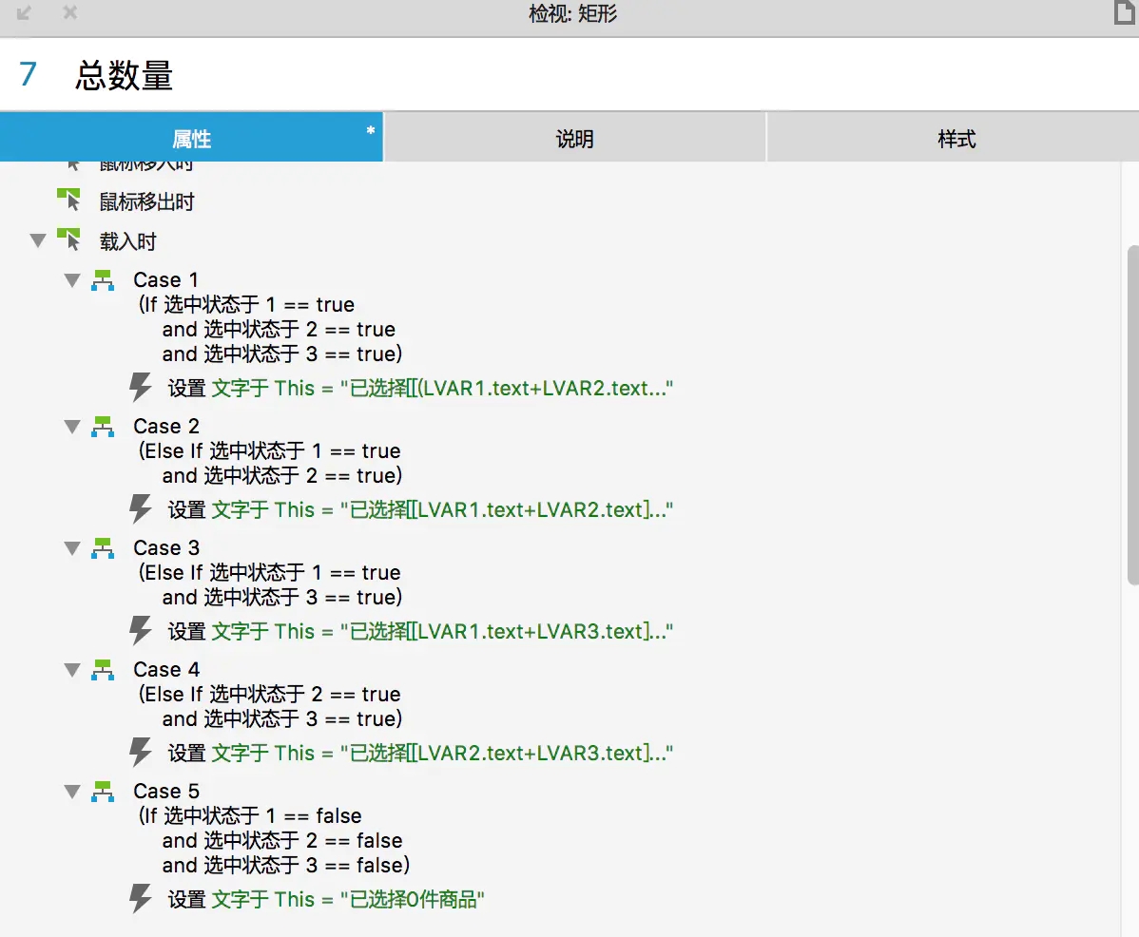
Task: Switch to the 说明 tab
Action: coord(574,138)
